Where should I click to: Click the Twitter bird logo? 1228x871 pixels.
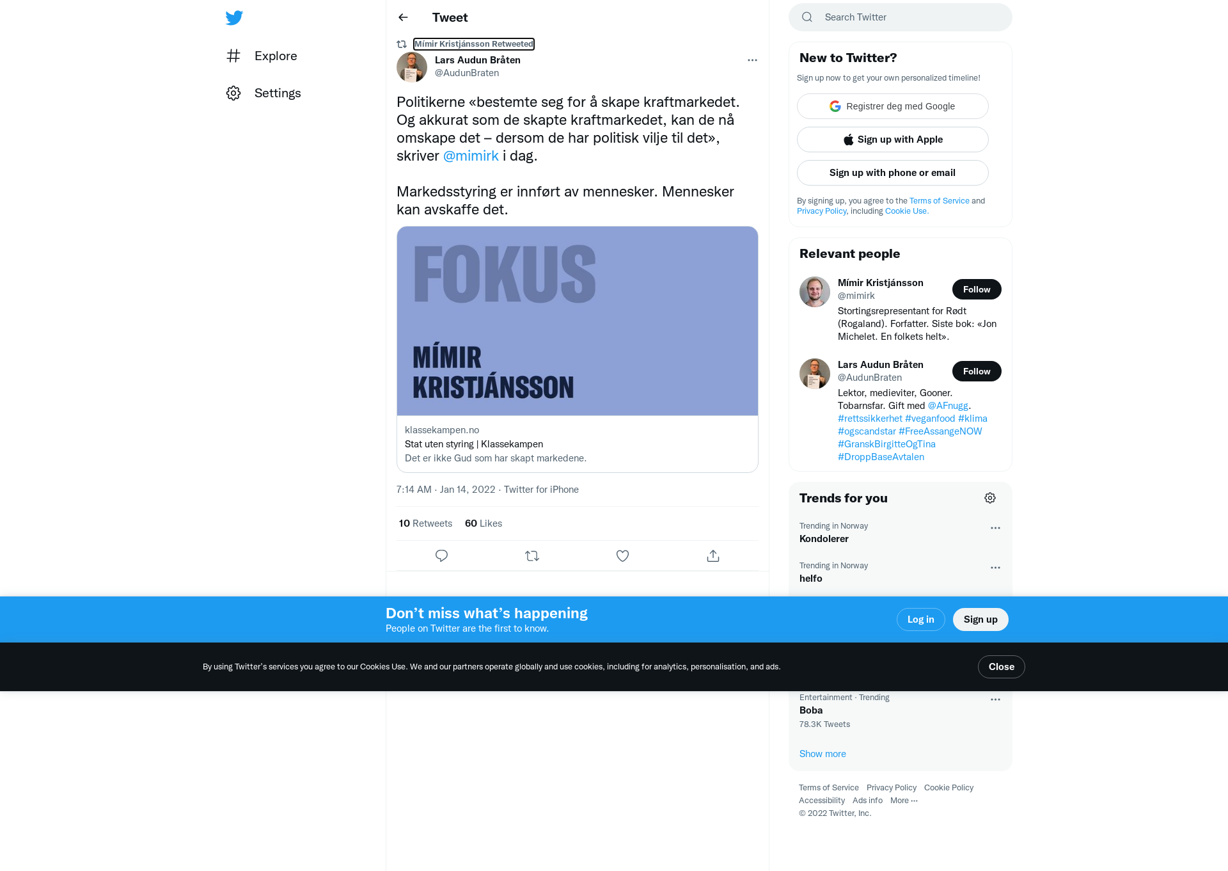coord(234,17)
